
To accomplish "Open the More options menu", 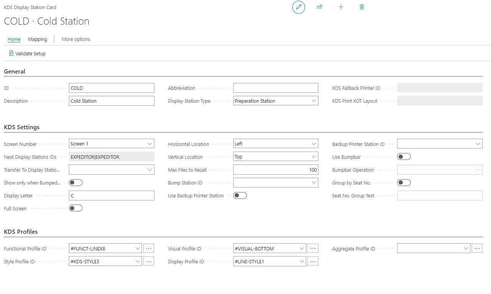I will (76, 39).
